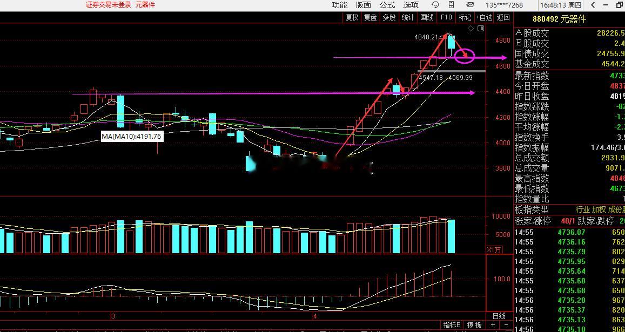Viewport: 625px width, 332px height.
Task: Click the 返回 button
Action: pyautogui.click(x=503, y=17)
